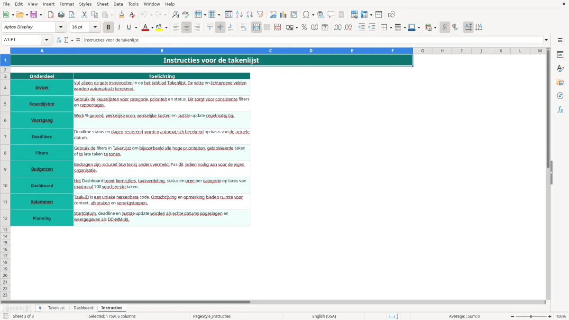The height and width of the screenshot is (320, 569).
Task: Toggle Center Vertically alignment
Action: point(220,27)
